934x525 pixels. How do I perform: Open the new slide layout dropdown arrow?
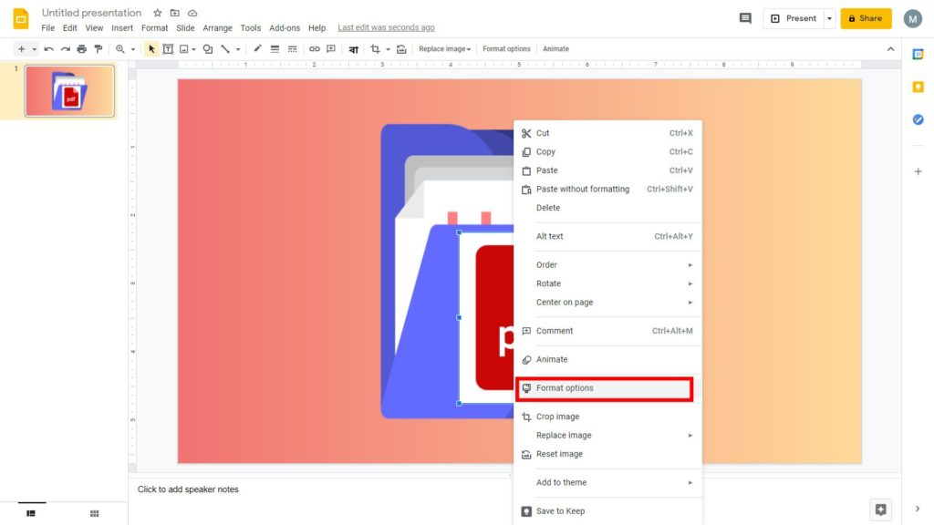(x=34, y=49)
